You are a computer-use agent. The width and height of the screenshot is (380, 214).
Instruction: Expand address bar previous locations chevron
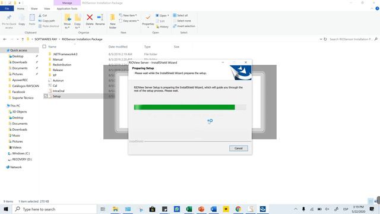click(321, 39)
